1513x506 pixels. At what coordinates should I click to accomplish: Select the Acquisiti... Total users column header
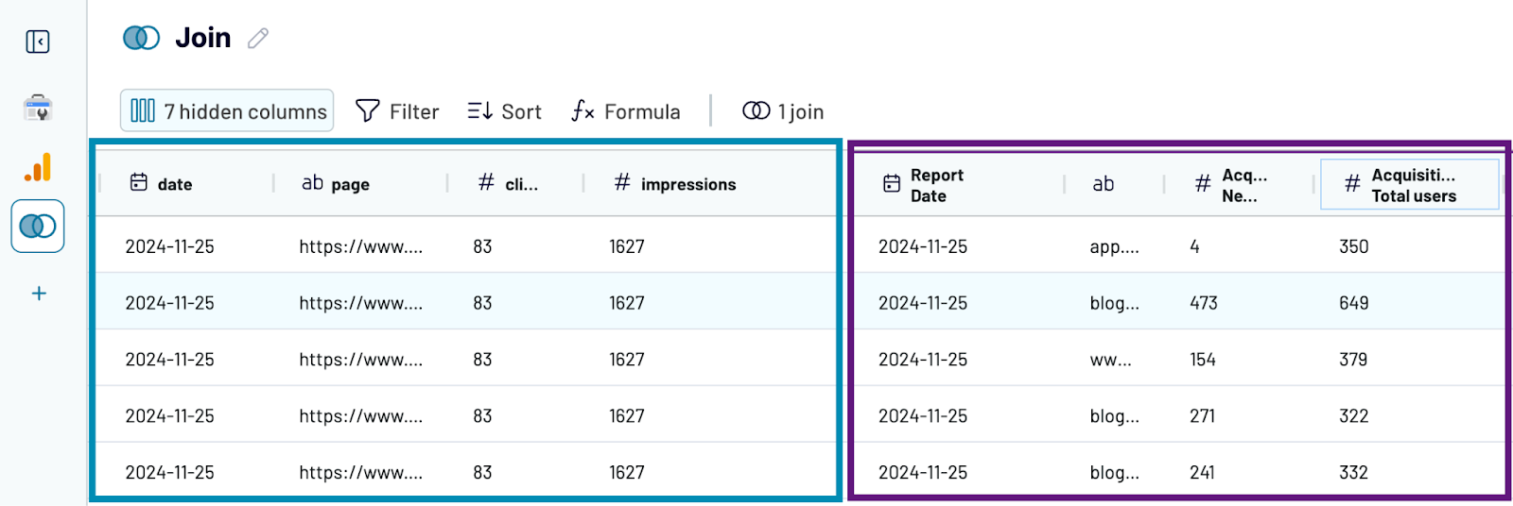[x=1410, y=185]
